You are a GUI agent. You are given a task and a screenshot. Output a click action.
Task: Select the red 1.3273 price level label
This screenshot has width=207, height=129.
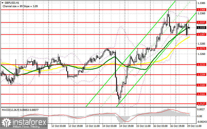(201, 49)
